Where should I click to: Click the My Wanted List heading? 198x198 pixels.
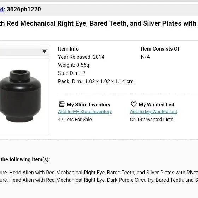coord(156,105)
